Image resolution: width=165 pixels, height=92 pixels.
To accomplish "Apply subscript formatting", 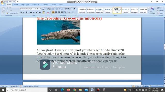I will tap(34, 12).
